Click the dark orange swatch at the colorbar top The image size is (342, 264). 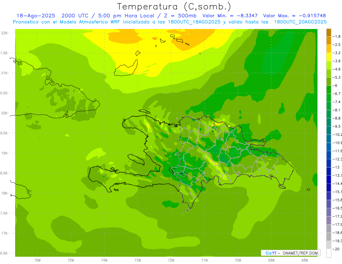(x=329, y=32)
